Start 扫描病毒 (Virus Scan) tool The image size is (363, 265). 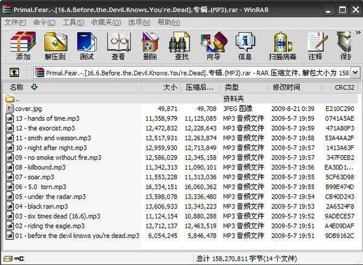click(283, 46)
